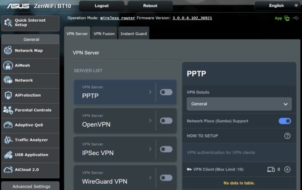Open USB Application menu item
The width and height of the screenshot is (302, 190).
tap(30, 155)
